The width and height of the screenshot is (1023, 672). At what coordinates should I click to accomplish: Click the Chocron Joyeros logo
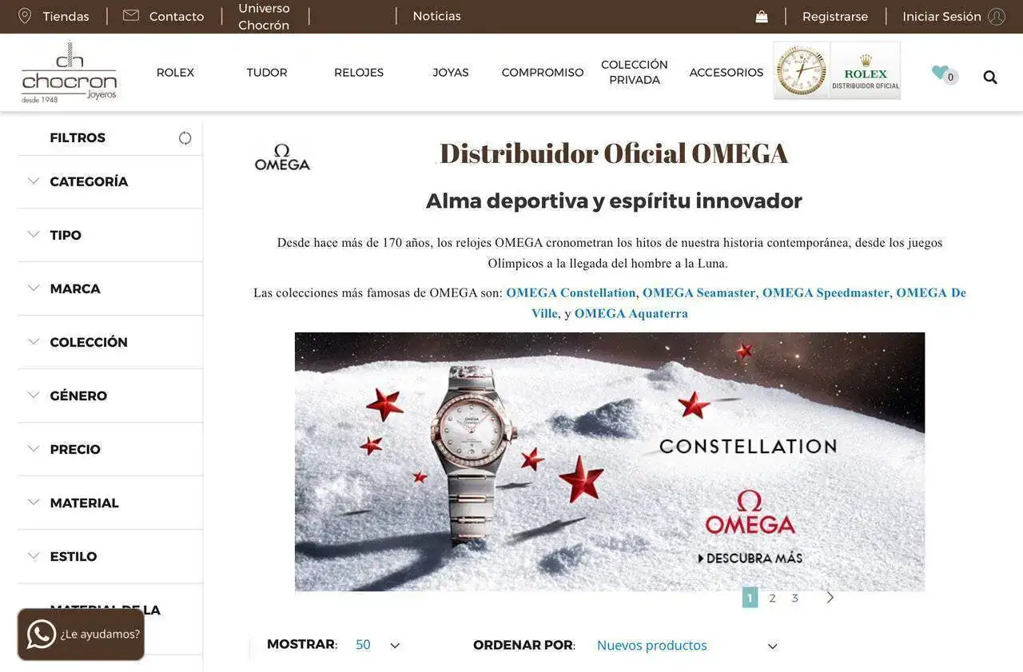point(69,73)
